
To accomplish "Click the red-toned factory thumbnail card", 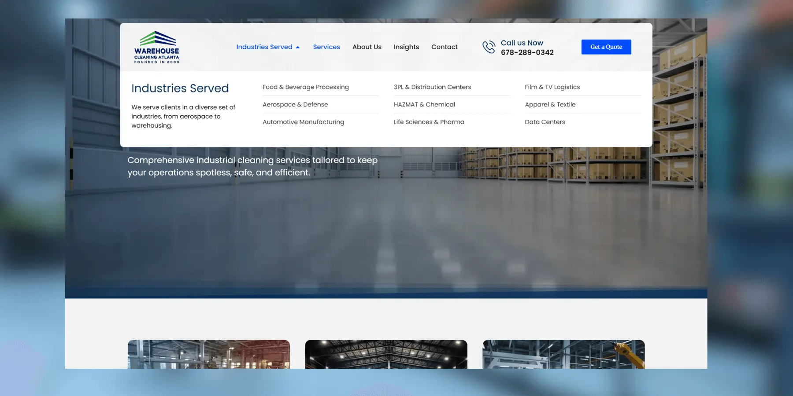I will pos(209,354).
